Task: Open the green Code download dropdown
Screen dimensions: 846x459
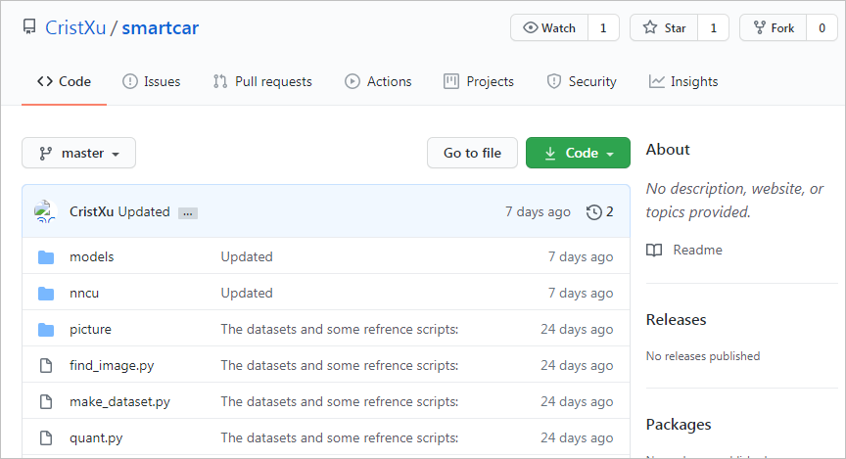Action: pos(578,154)
